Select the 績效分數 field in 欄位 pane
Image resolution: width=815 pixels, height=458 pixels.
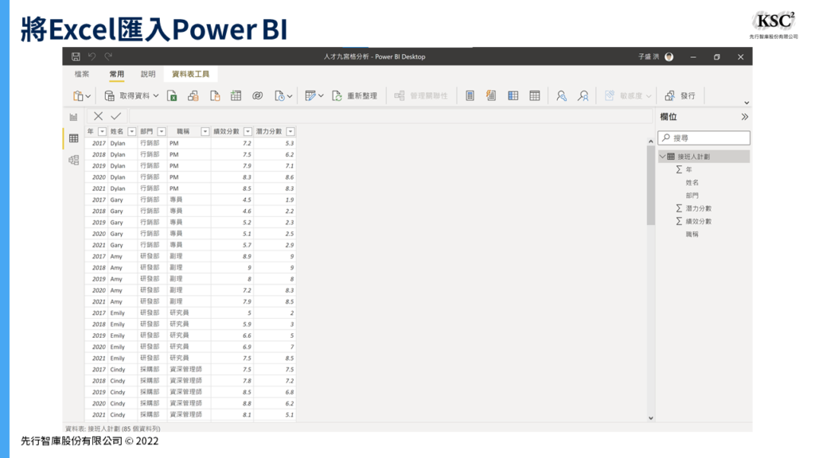(698, 221)
